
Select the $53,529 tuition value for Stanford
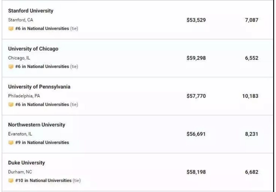pos(196,20)
